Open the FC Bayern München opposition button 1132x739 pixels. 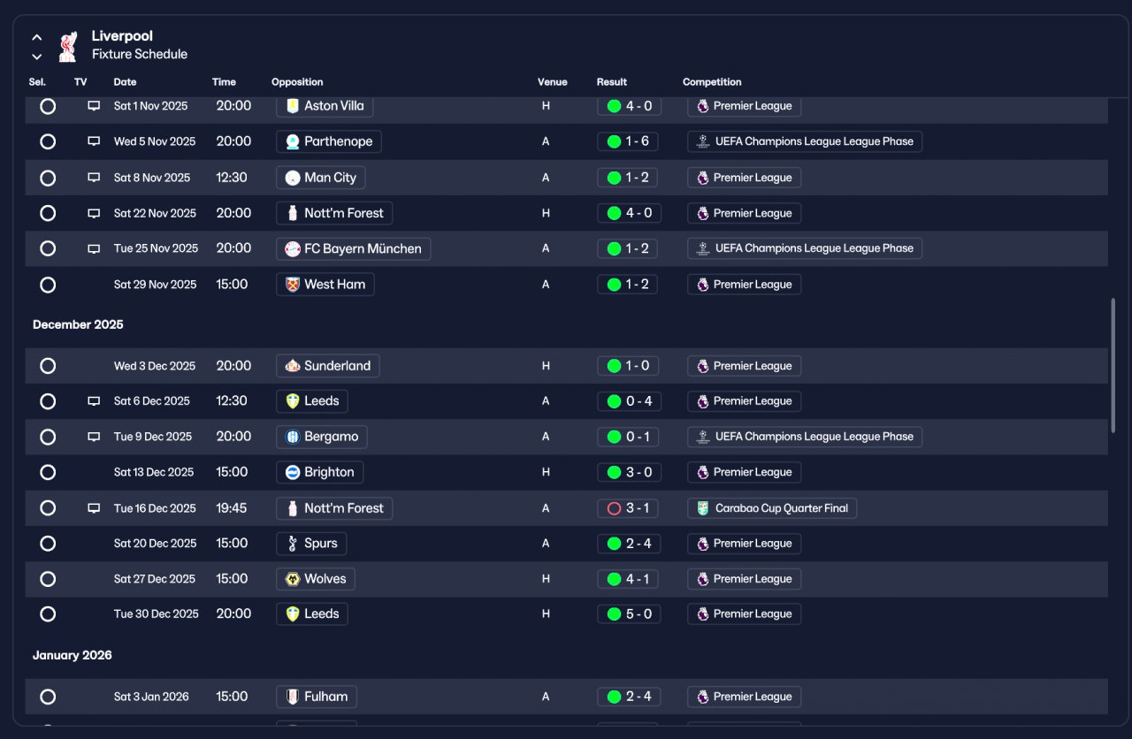click(353, 248)
